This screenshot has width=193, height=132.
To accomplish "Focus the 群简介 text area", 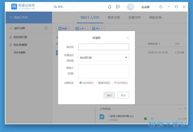I will 104,71.
